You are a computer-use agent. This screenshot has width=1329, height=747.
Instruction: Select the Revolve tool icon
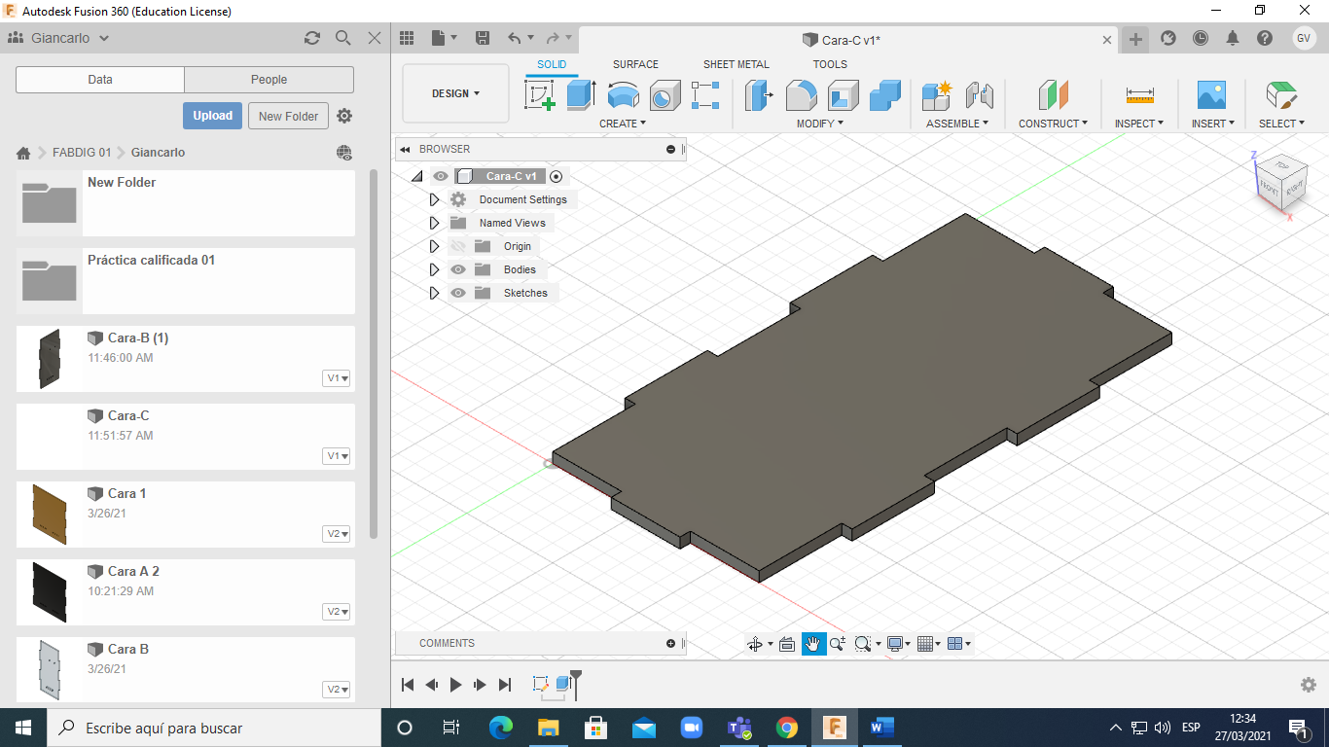tap(623, 95)
